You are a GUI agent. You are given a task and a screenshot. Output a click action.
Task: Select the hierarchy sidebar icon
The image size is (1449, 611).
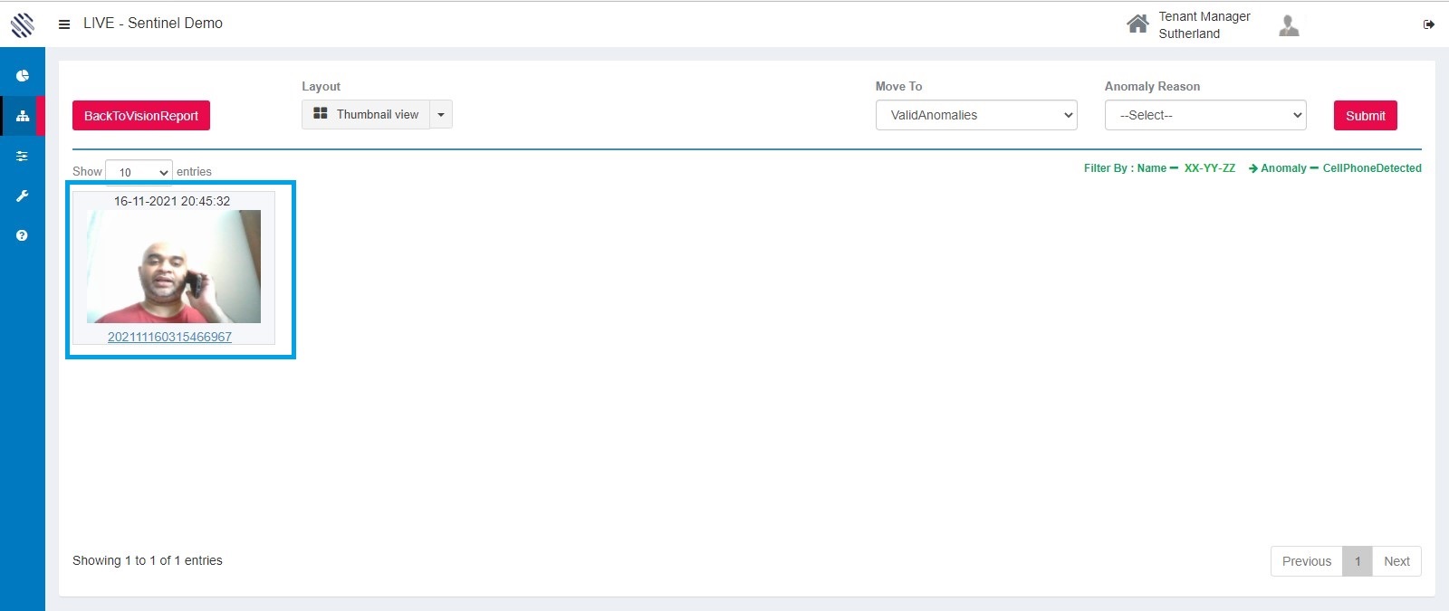(x=23, y=116)
